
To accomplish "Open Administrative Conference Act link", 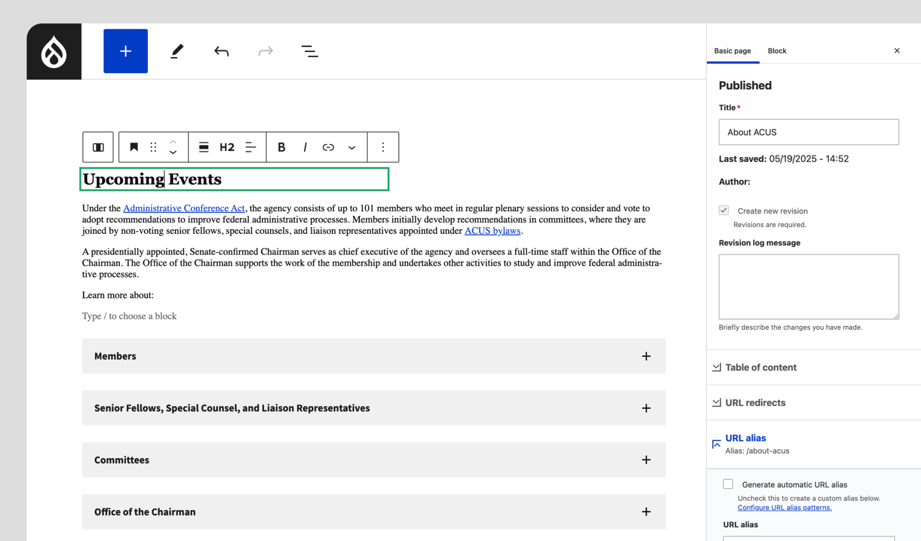I will click(x=184, y=208).
